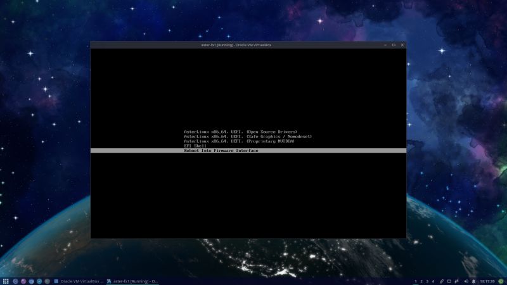Open the display tray icon
The height and width of the screenshot is (285, 507).
449,281
